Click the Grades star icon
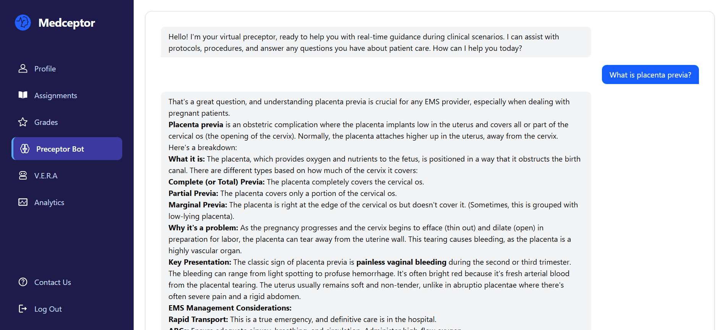This screenshot has height=330, width=723. click(x=23, y=122)
